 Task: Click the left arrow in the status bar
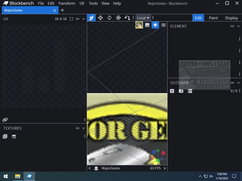(90, 168)
